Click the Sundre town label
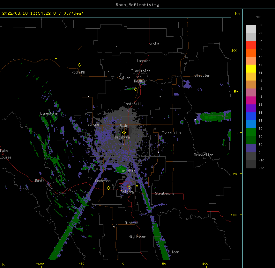The height and width of the screenshot is (268, 275). point(93,124)
